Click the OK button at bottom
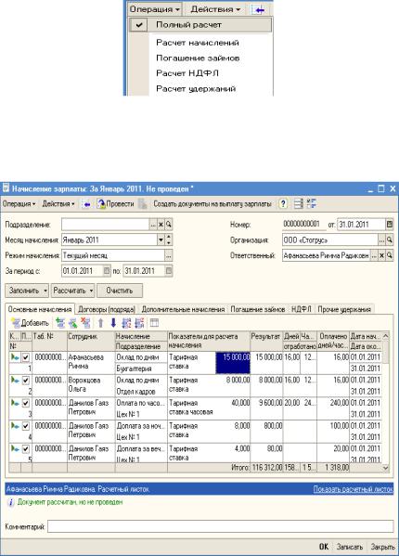This screenshot has height=556, width=399. [324, 547]
